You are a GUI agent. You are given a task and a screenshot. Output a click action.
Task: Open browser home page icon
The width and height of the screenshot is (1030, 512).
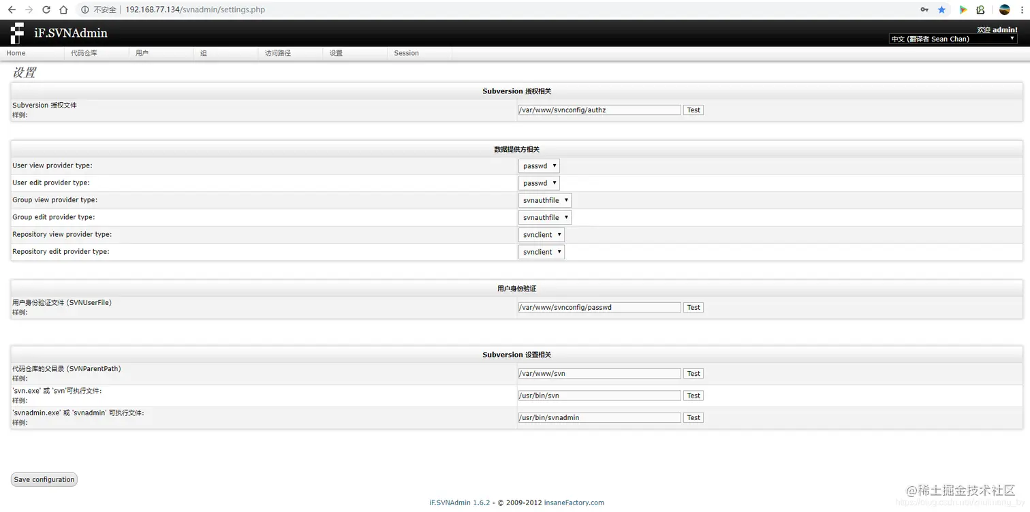click(x=63, y=10)
